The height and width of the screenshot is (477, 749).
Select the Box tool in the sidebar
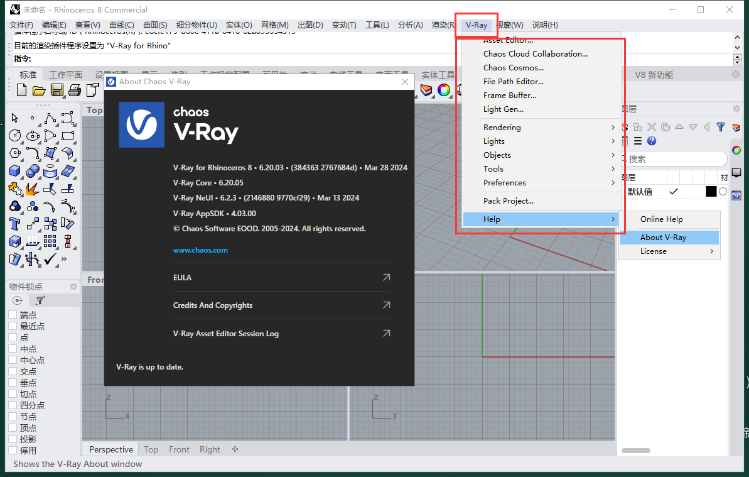[x=14, y=170]
